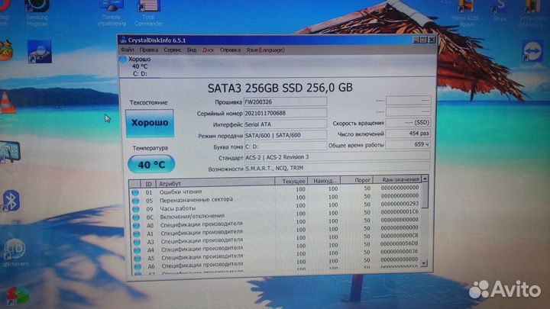Open the Вид menu
550x309 pixels.
pos(192,50)
